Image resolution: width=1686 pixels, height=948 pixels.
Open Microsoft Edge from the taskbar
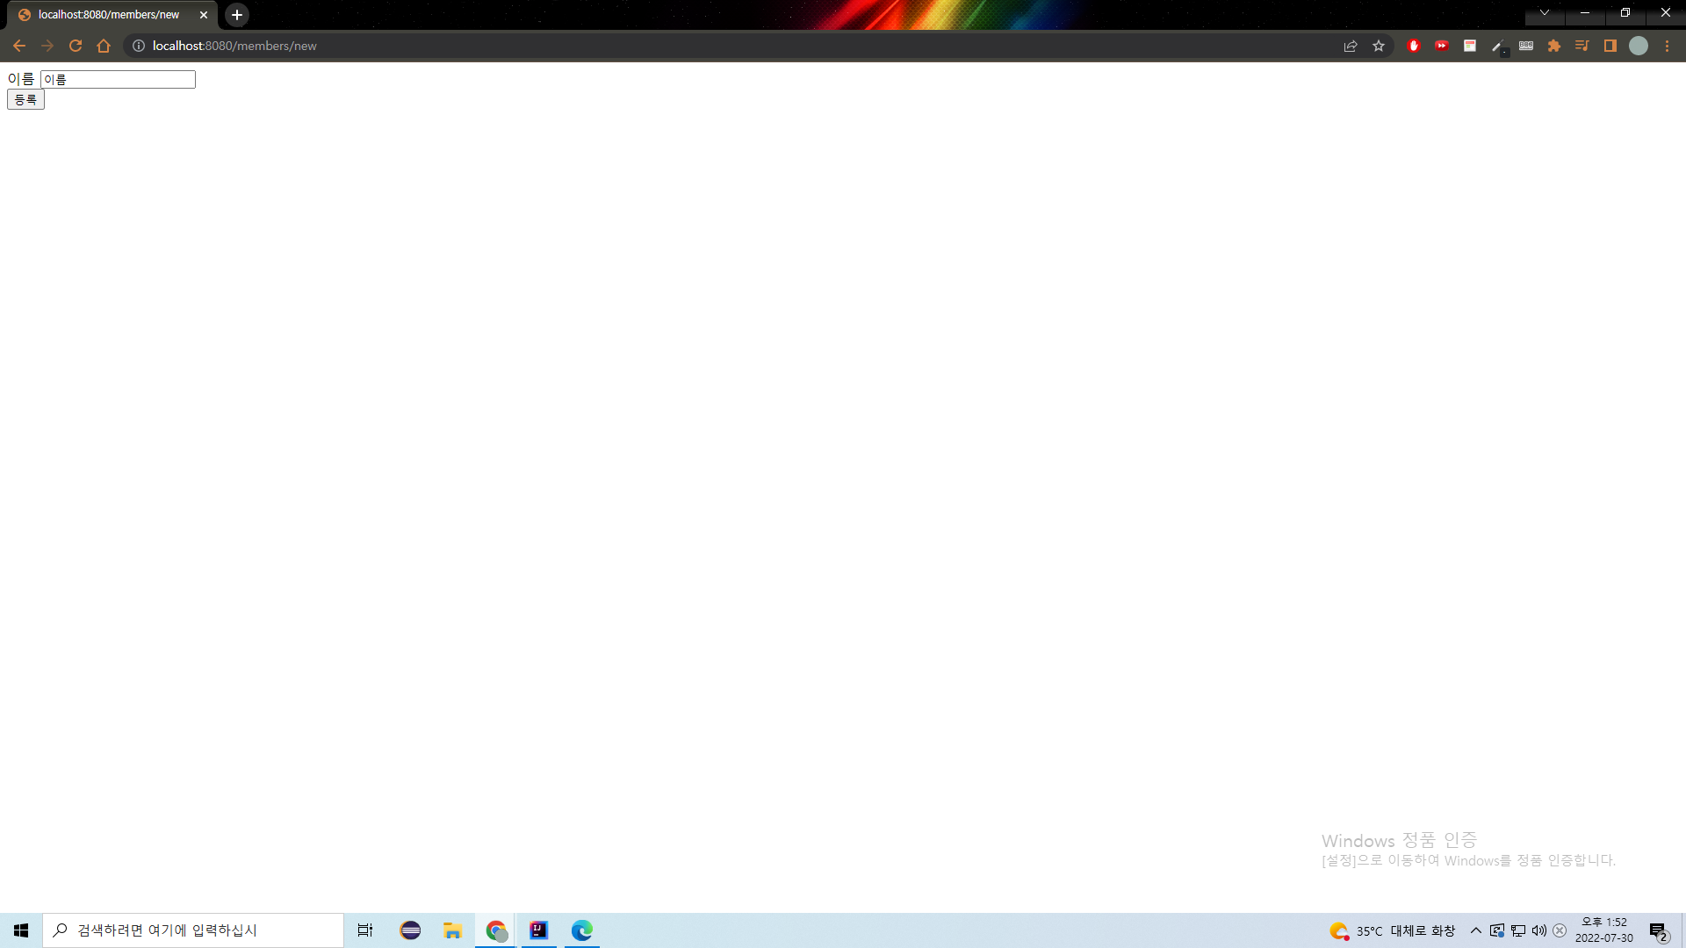[x=582, y=930]
